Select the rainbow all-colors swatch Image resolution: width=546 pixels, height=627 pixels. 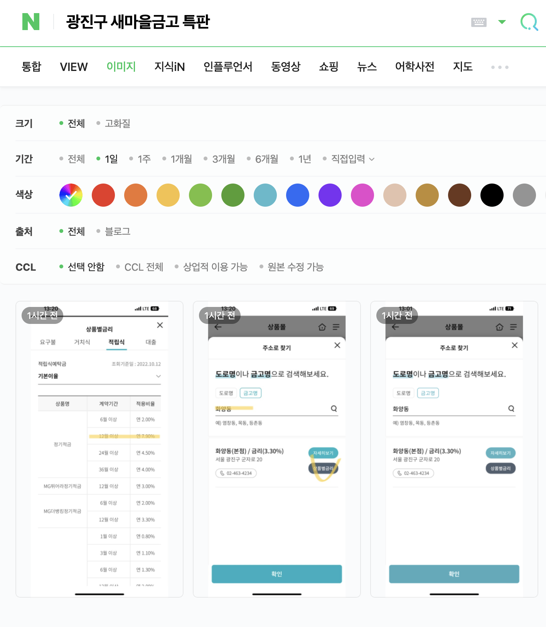point(71,195)
